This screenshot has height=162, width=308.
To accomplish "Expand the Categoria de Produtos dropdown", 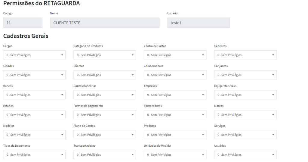I will pos(105,55).
